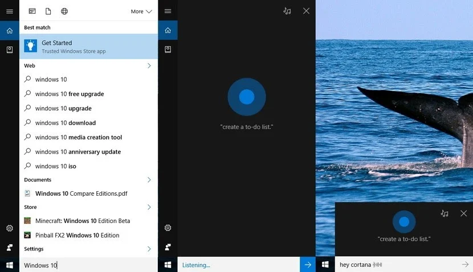
Task: Click the "Listening..." input field
Action: pyautogui.click(x=239, y=265)
